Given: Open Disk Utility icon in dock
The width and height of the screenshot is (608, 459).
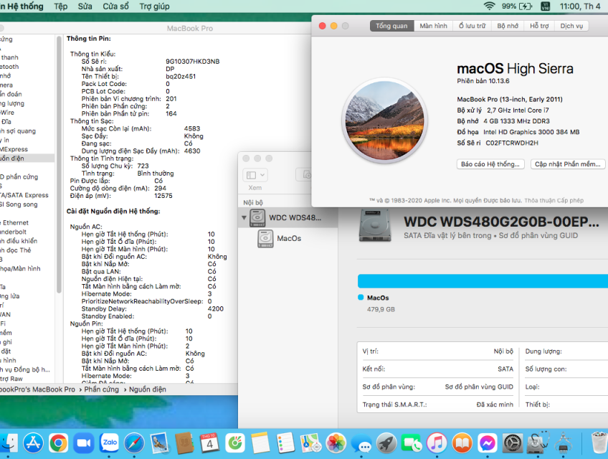Looking at the screenshot, I should (x=538, y=443).
